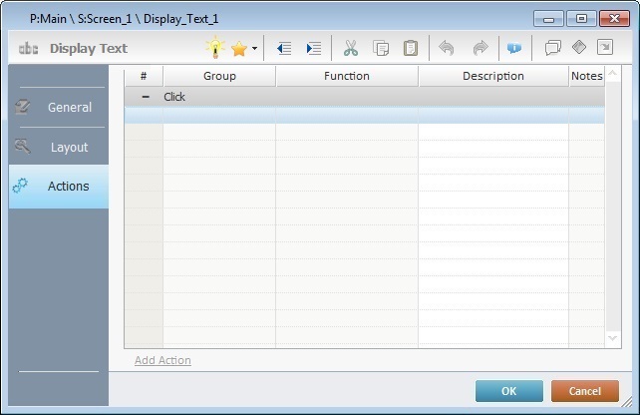Click the copy icon in toolbar
The image size is (640, 415).
click(381, 48)
